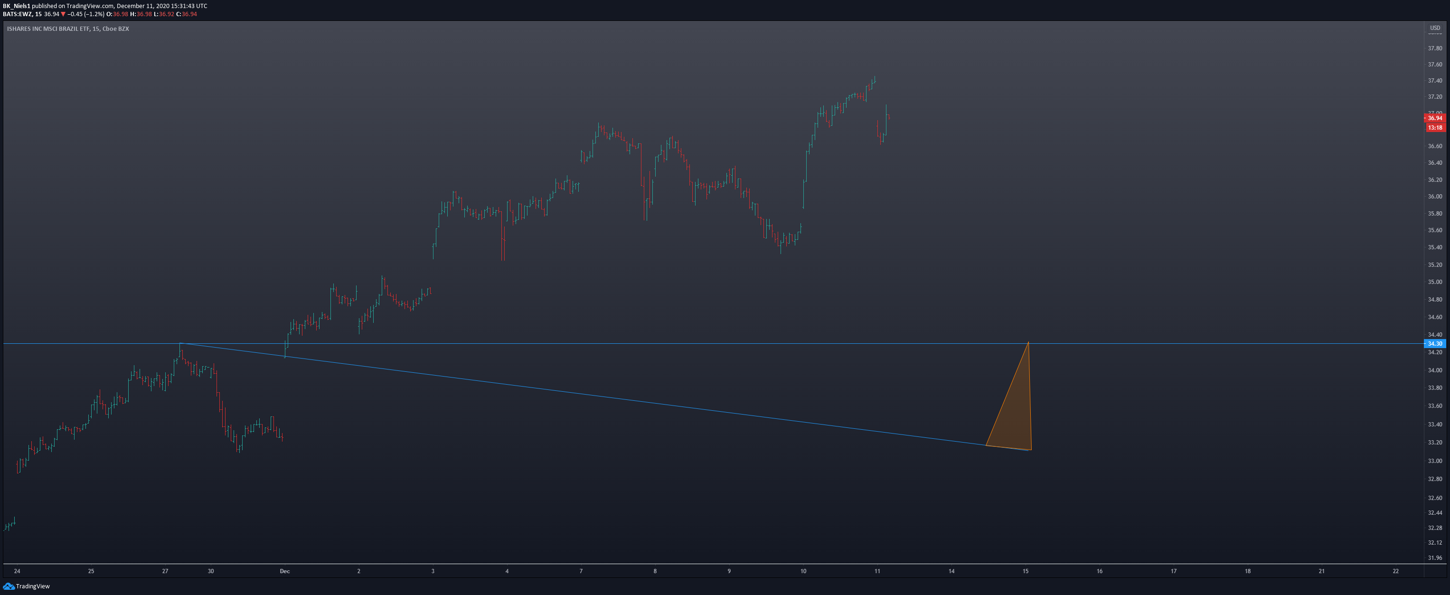The width and height of the screenshot is (1450, 595).
Task: Click the 33.20 price axis label
Action: 1435,443
